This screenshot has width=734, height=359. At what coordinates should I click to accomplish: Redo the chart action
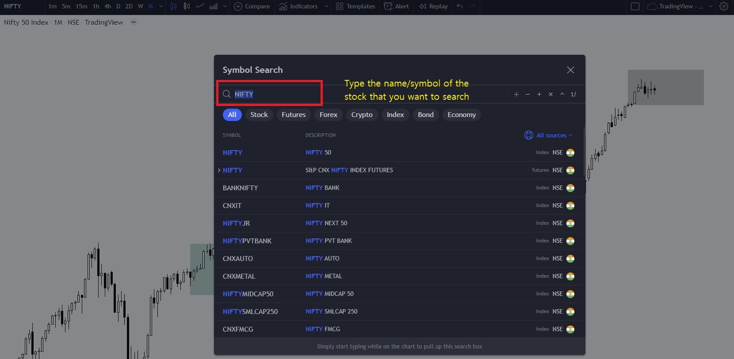[x=472, y=6]
